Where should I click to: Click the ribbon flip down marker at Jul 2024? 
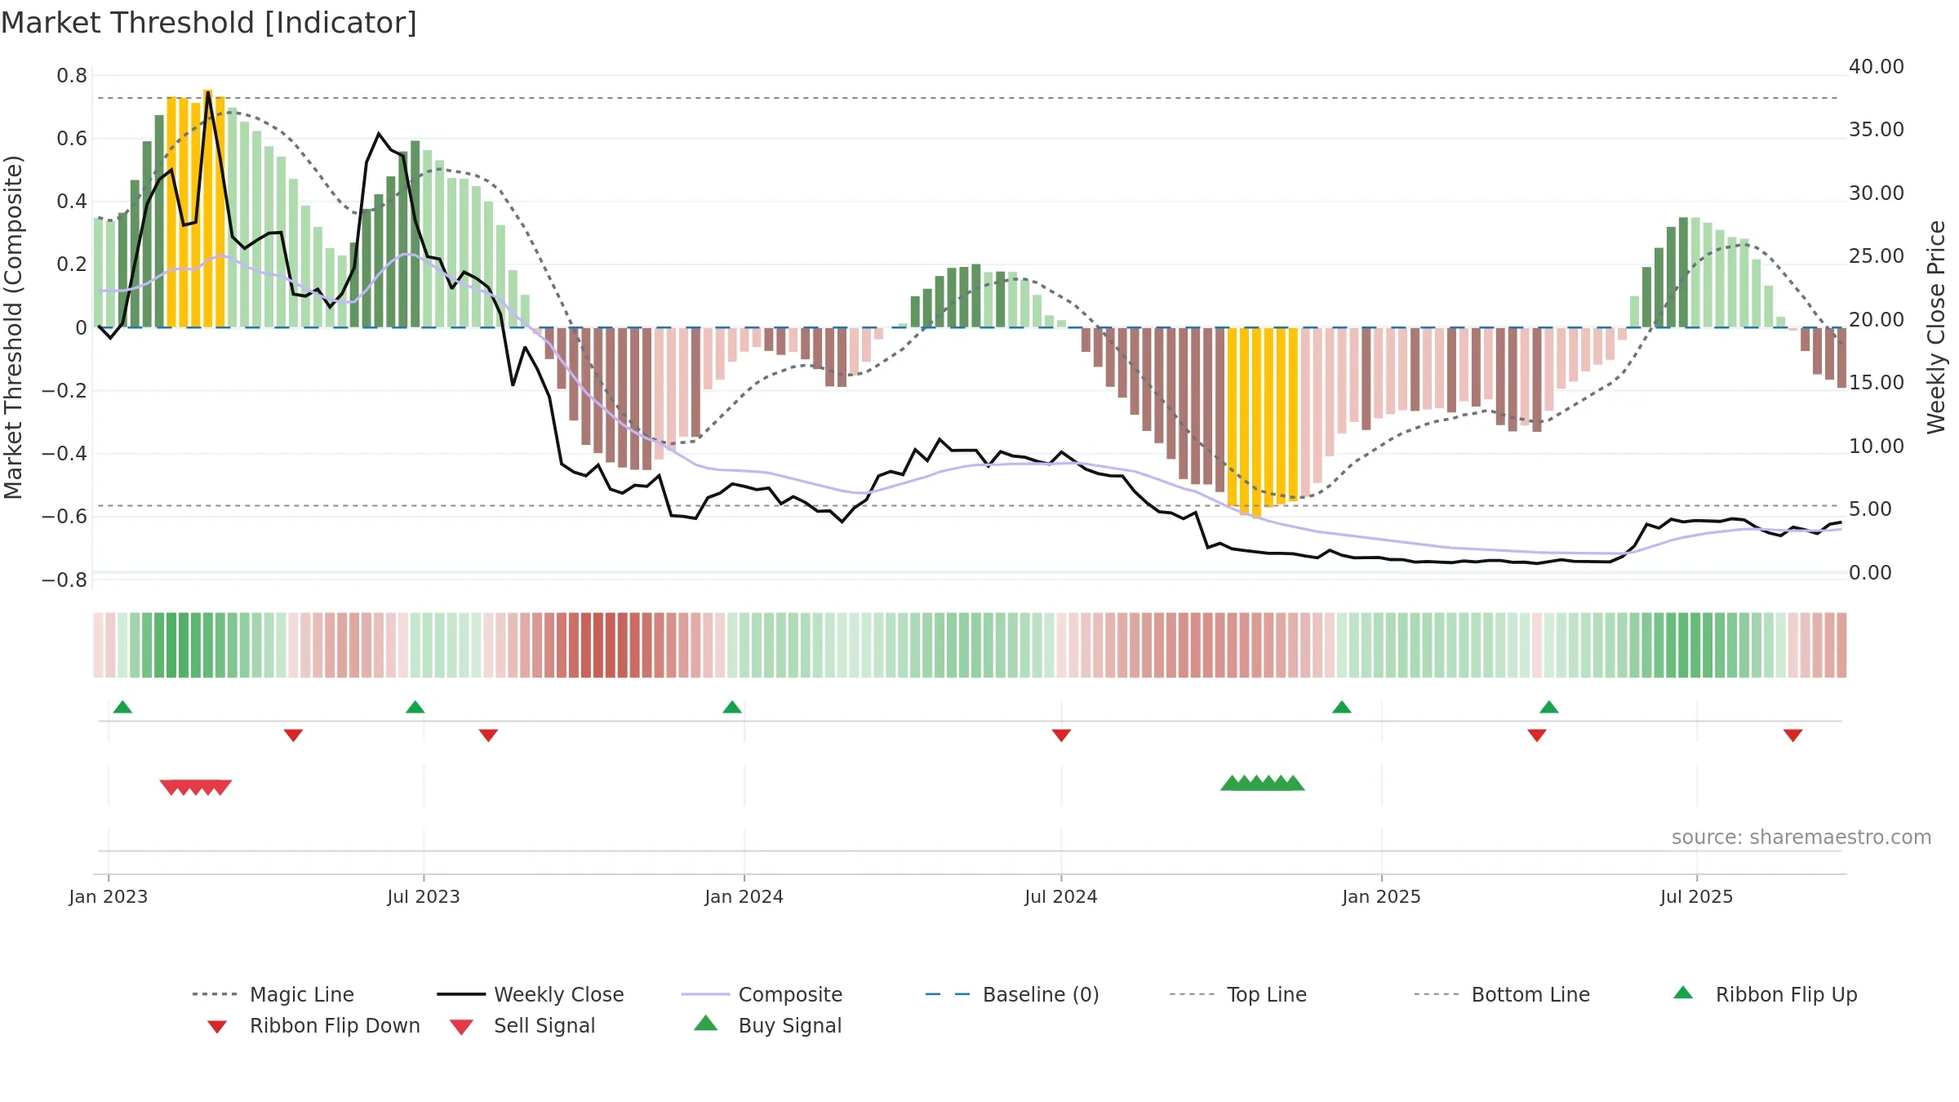pos(1061,735)
